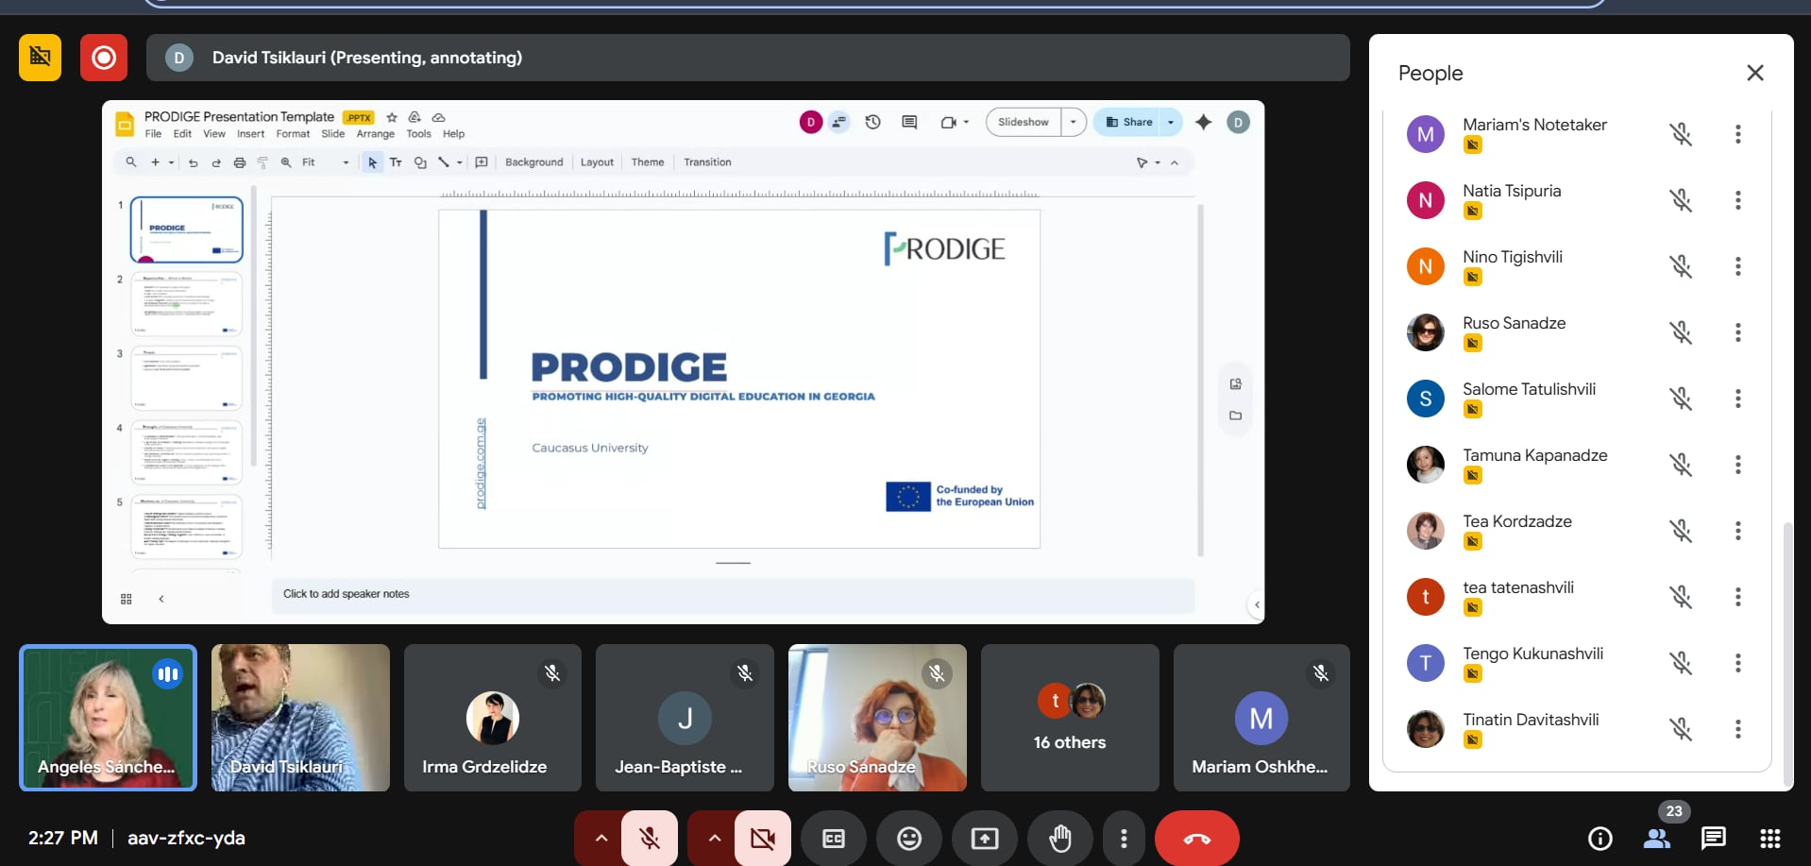Open meeting details info icon
1811x866 pixels.
point(1600,839)
